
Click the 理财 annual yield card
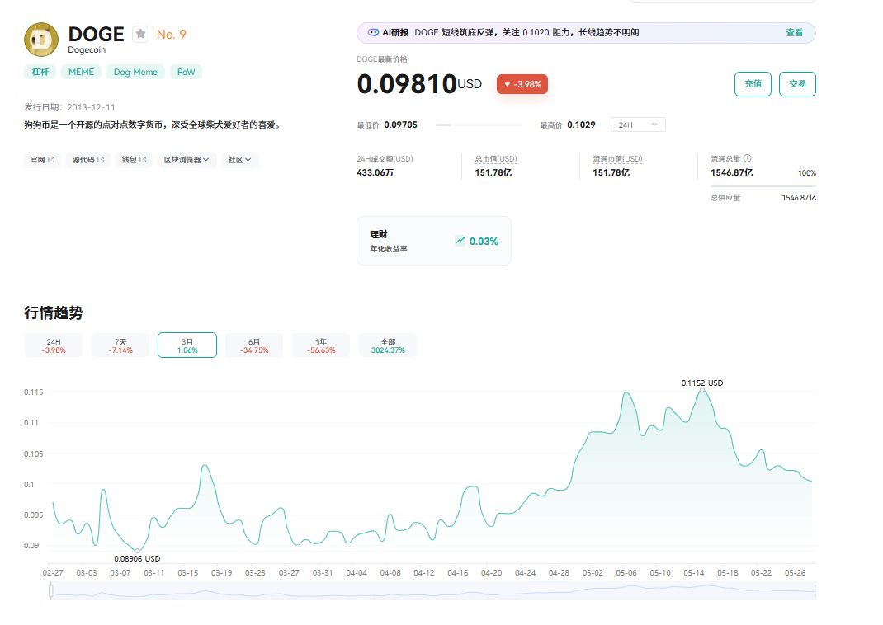point(434,241)
